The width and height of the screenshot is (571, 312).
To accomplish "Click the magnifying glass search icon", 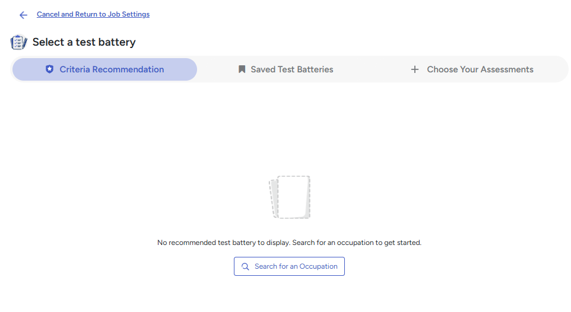I will coord(246,266).
